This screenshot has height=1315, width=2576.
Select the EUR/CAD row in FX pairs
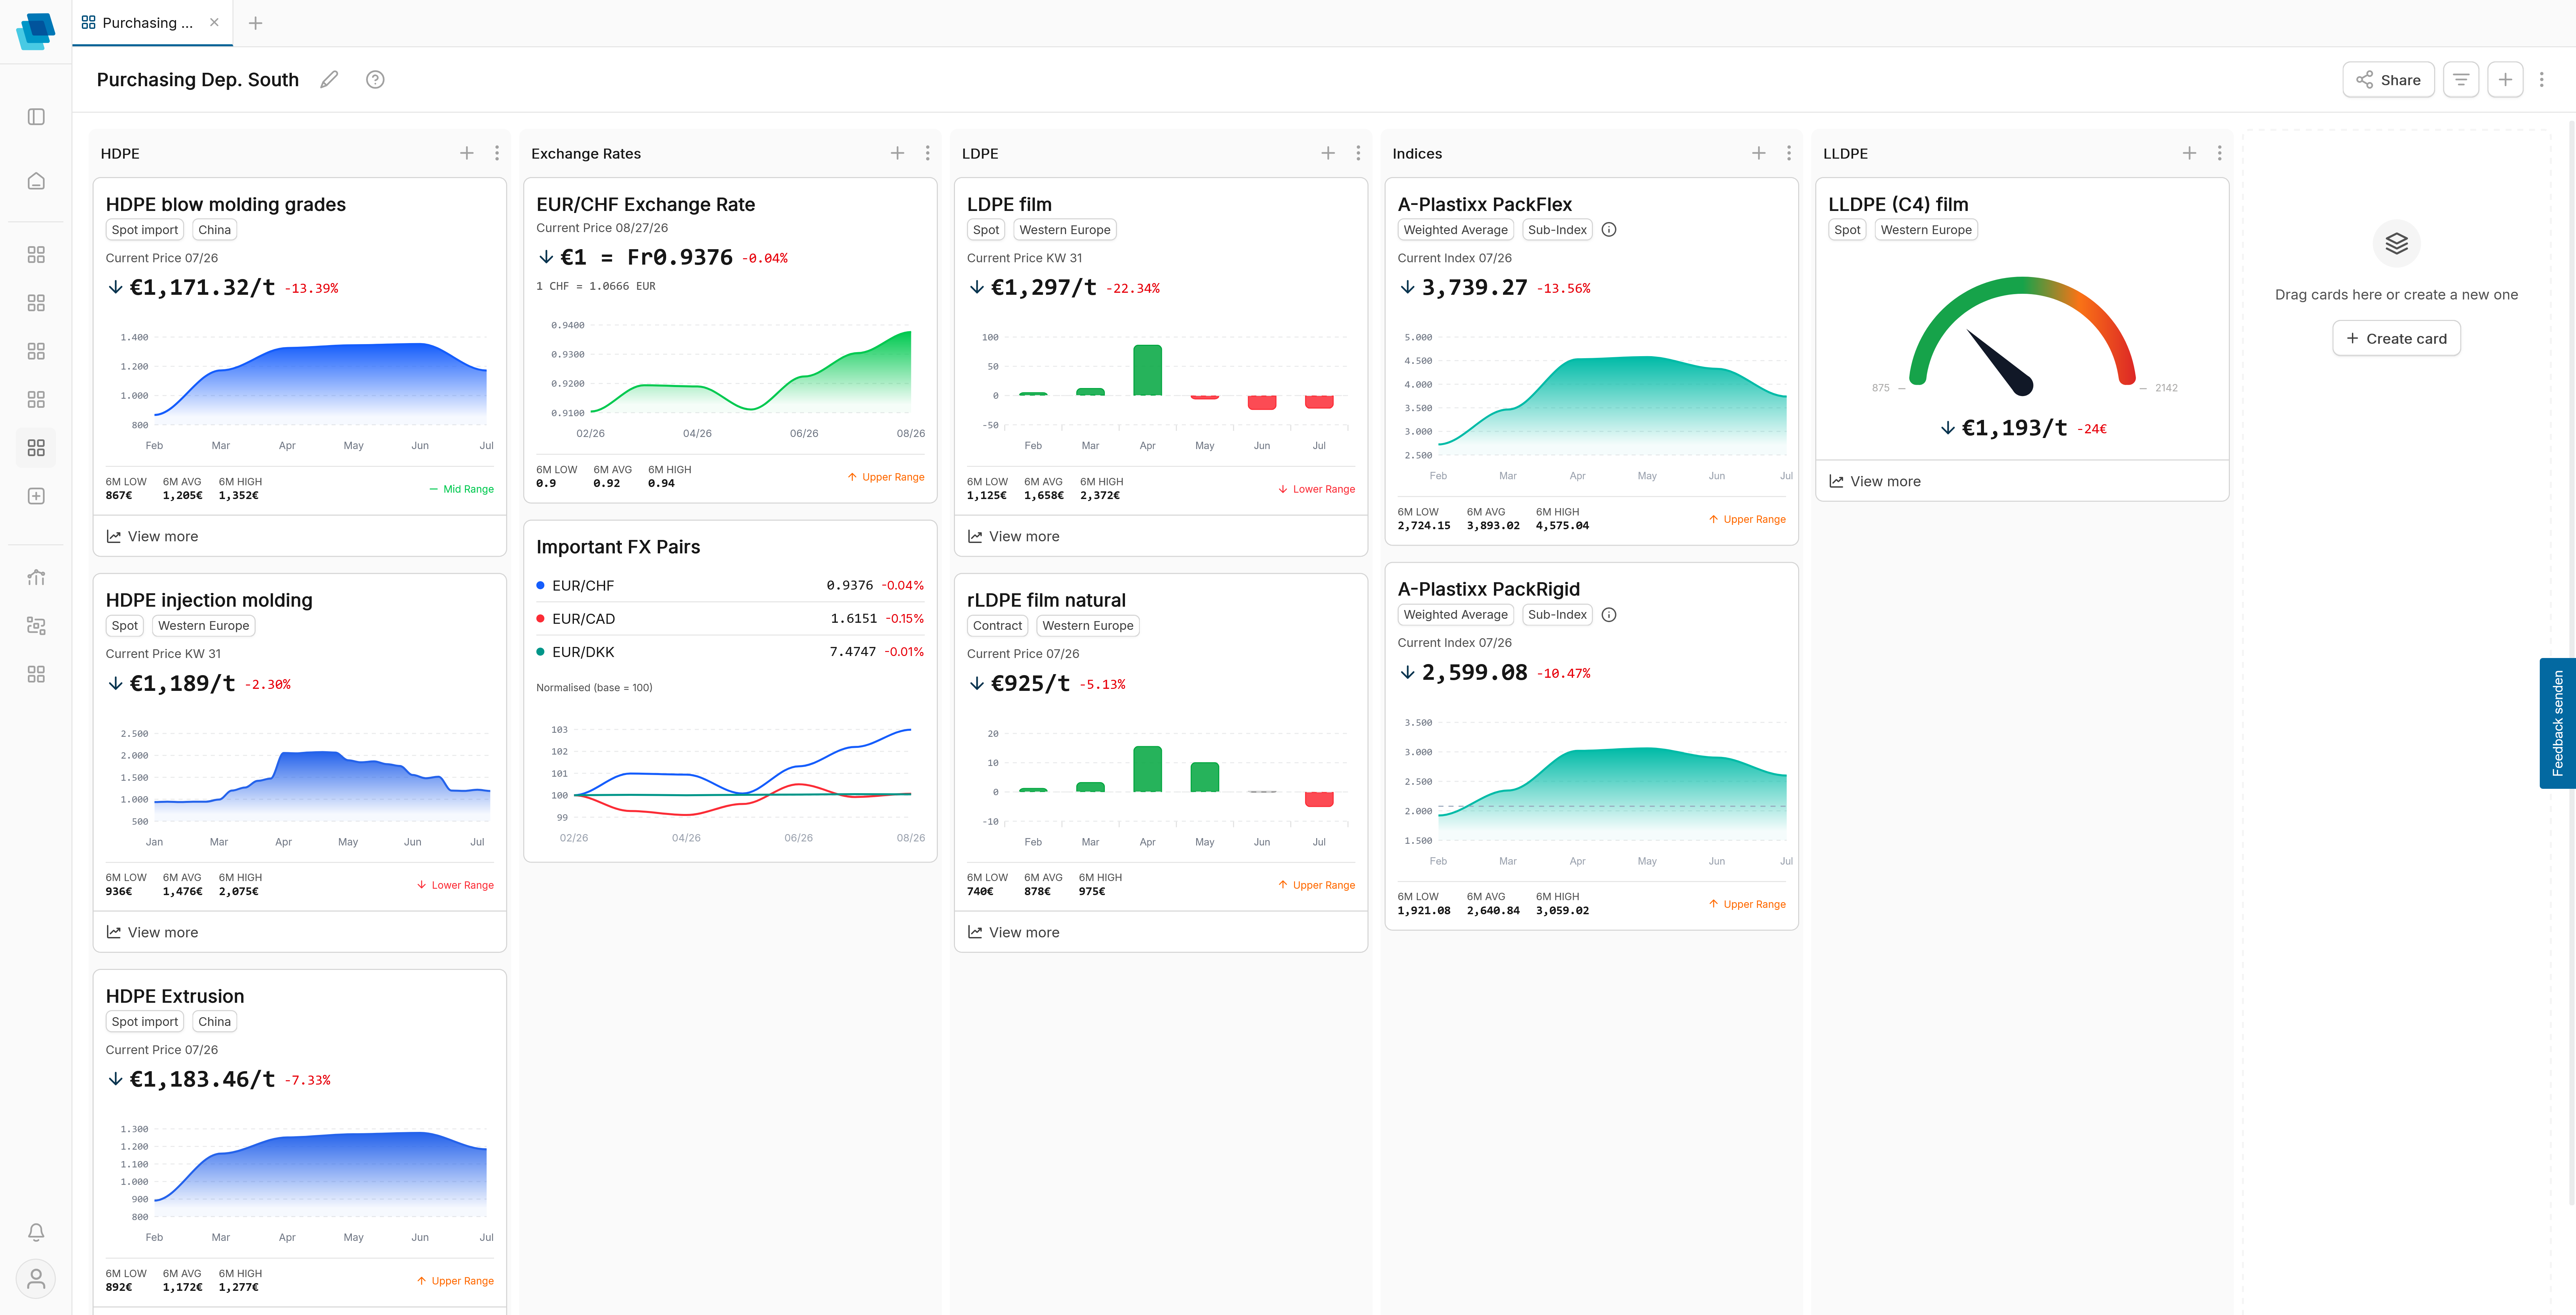click(x=730, y=619)
